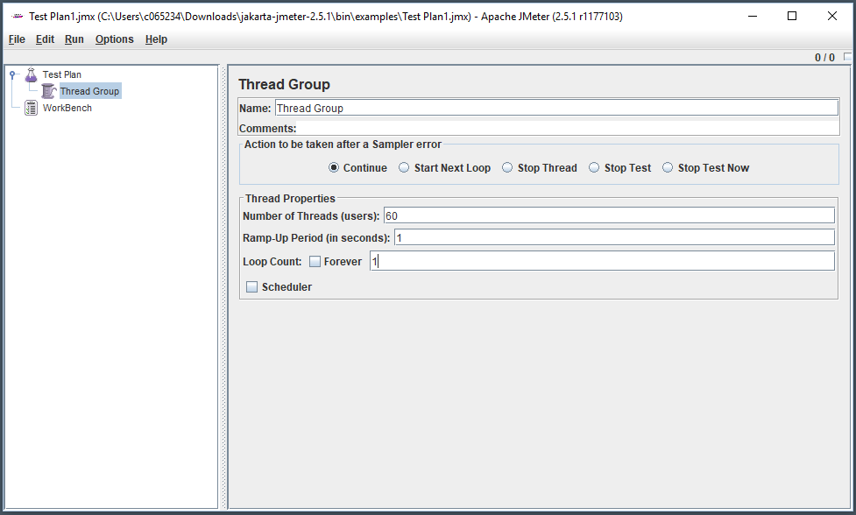The height and width of the screenshot is (515, 856).
Task: Collapse the Test Plan tree node
Action: (x=12, y=74)
